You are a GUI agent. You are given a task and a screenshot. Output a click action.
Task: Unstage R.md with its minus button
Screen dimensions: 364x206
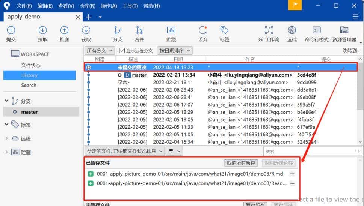tap(292, 174)
